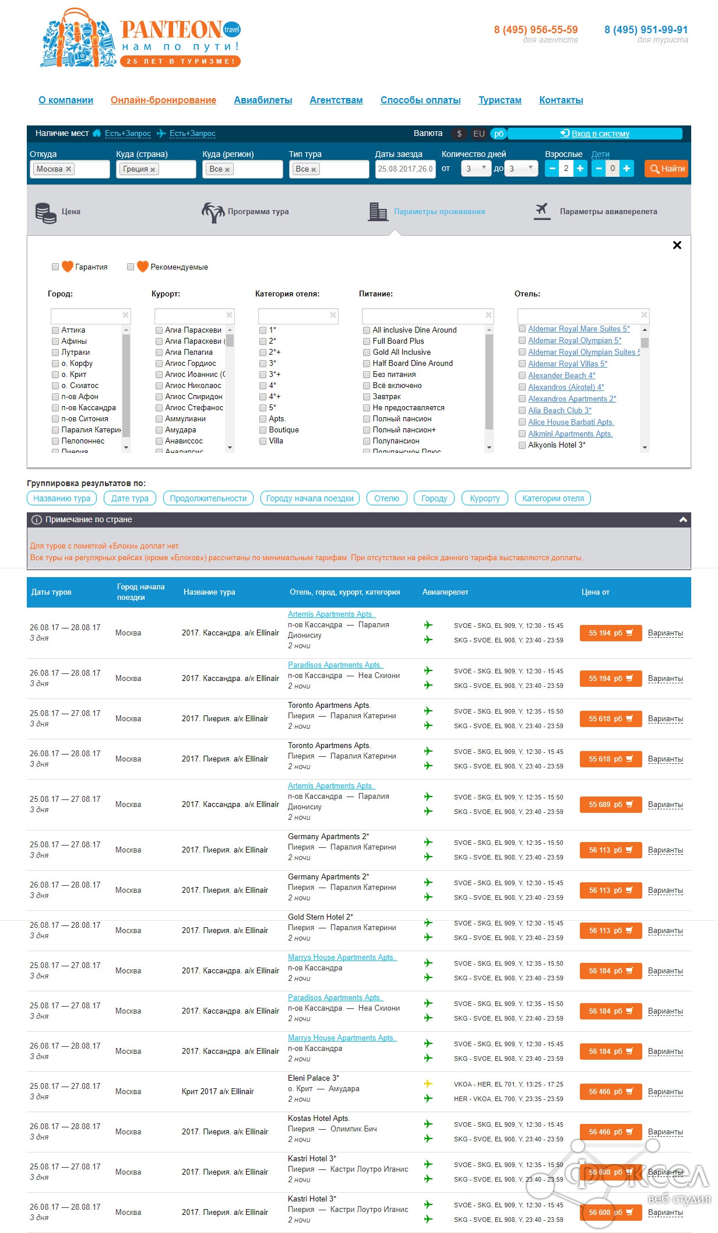Clear the Курорт filter field
Screen dimensions: 718x1233
pyautogui.click(x=229, y=315)
